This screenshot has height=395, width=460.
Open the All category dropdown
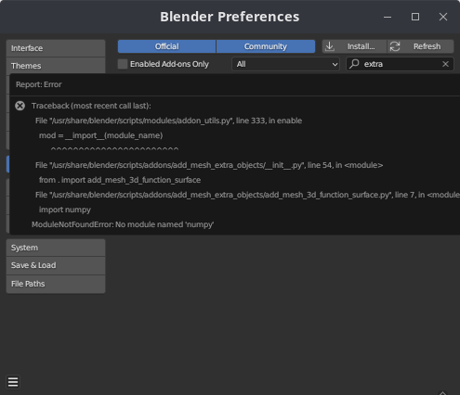pyautogui.click(x=285, y=64)
